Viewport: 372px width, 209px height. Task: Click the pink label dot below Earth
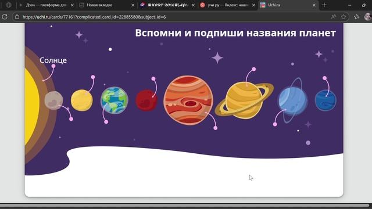pyautogui.click(x=106, y=122)
